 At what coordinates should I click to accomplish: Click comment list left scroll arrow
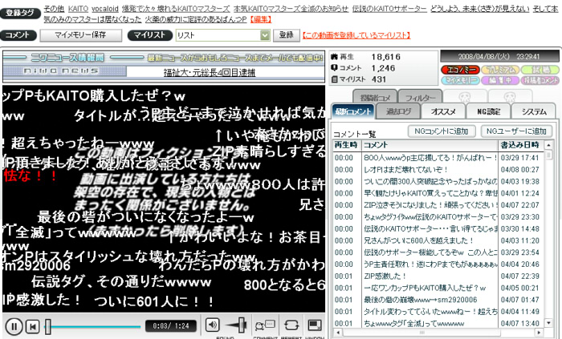click(337, 333)
